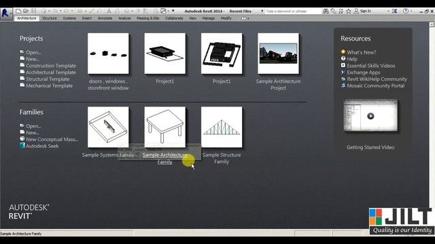Viewport: 435px width, 244px height.
Task: Click the Autodesk Seek icon under Families
Action: (22, 146)
